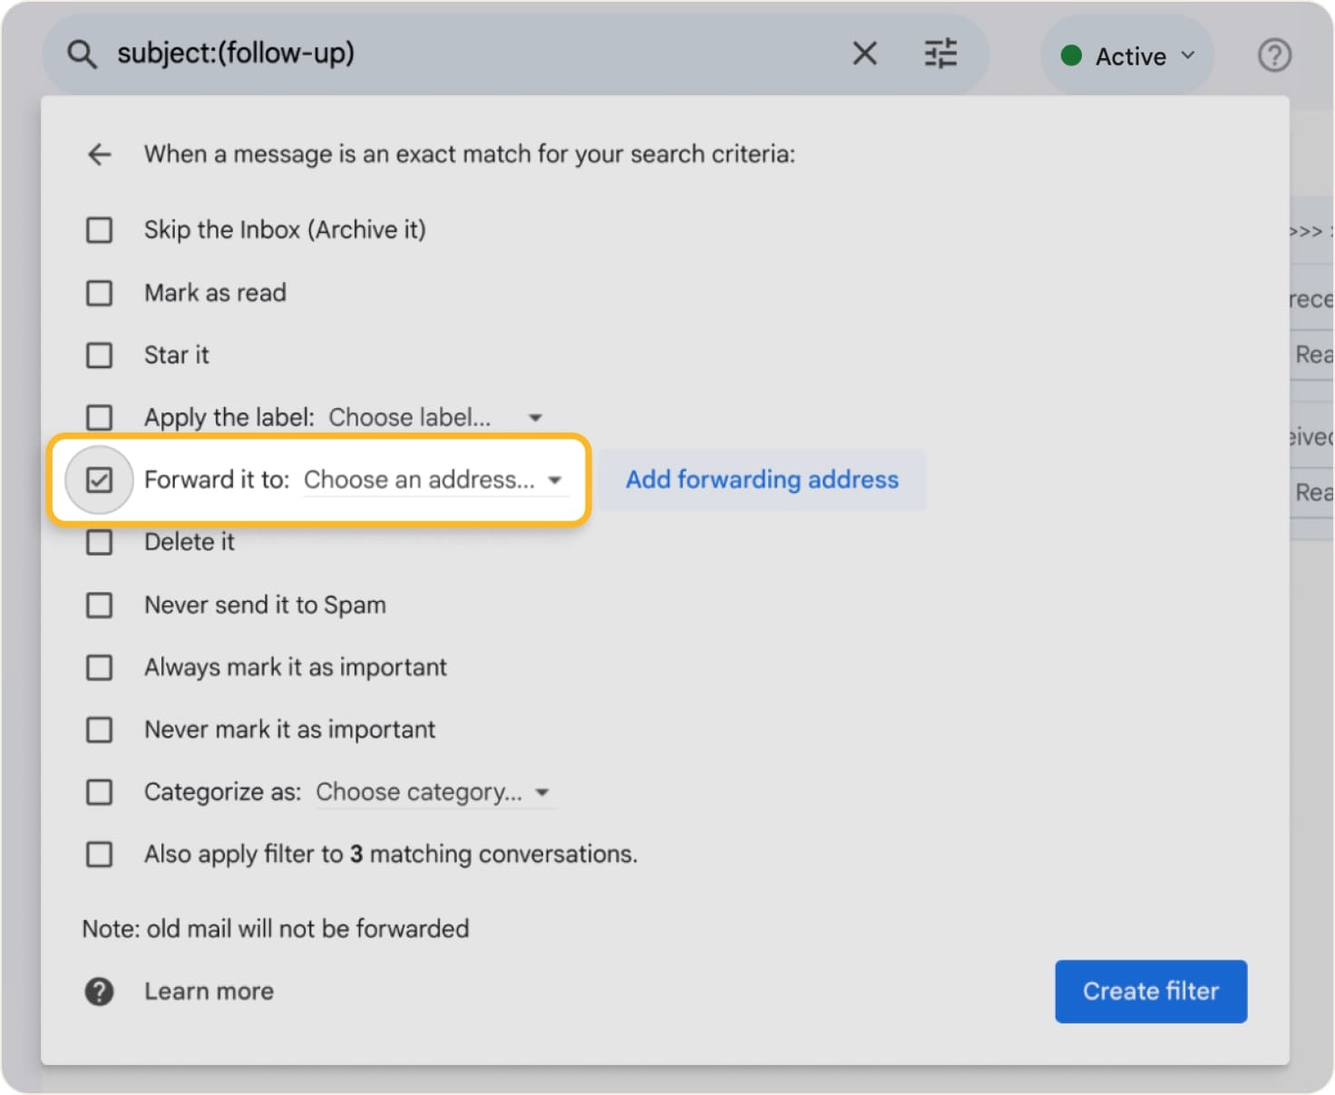1335x1095 pixels.
Task: Open the Choose an address dropdown
Action: [x=555, y=480]
